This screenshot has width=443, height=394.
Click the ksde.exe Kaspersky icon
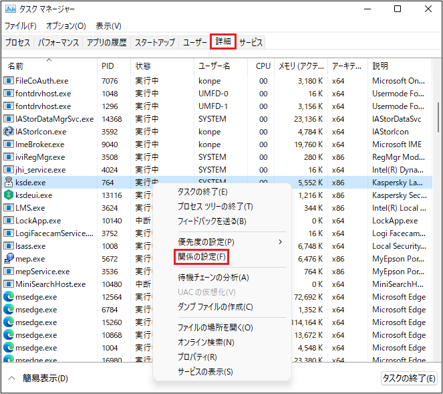(9, 182)
